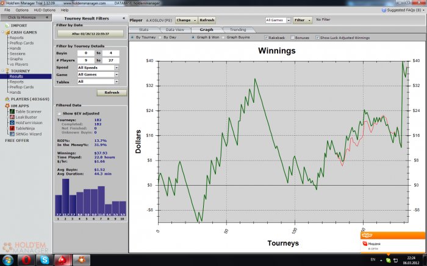Click the # Players maximum field
The height and width of the screenshot is (266, 427).
pyautogui.click(x=111, y=60)
